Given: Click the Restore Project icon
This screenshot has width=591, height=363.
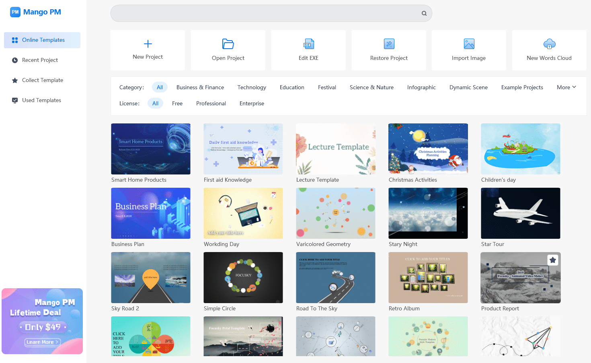Looking at the screenshot, I should point(388,44).
